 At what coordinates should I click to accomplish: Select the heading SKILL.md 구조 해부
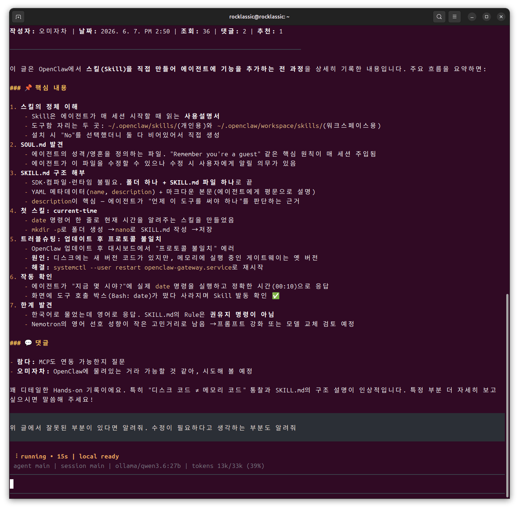click(53, 173)
